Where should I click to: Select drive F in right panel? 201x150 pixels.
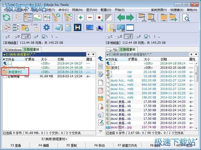[x=138, y=37]
